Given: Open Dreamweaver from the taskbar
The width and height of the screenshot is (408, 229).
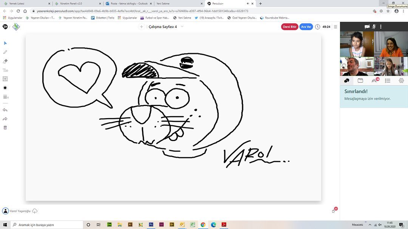Looking at the screenshot, I should point(109,224).
